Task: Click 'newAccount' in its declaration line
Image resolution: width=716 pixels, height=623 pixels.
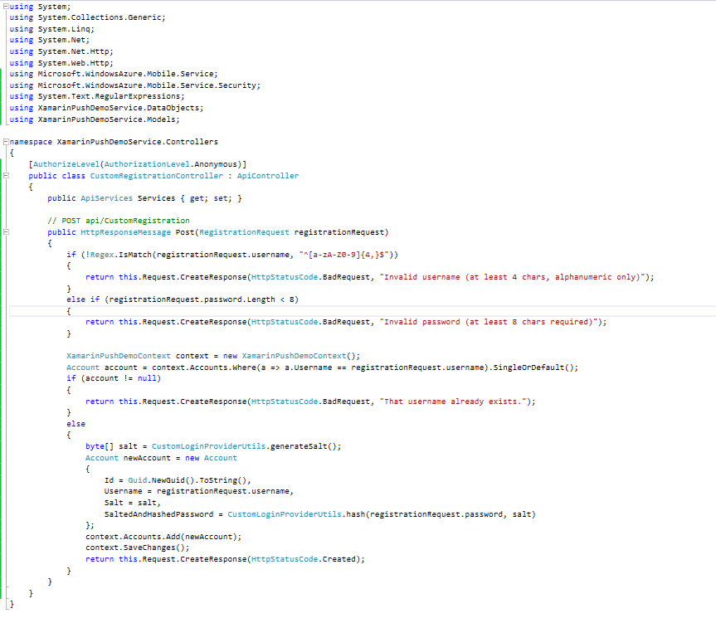Action: click(x=147, y=458)
